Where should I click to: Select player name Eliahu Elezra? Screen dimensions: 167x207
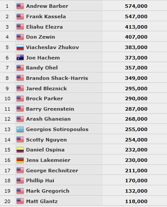[44, 27]
